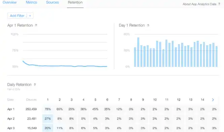The image size is (224, 132).
Task: Click the 36% cell in Apr 1 row
Action: (x=83, y=109)
